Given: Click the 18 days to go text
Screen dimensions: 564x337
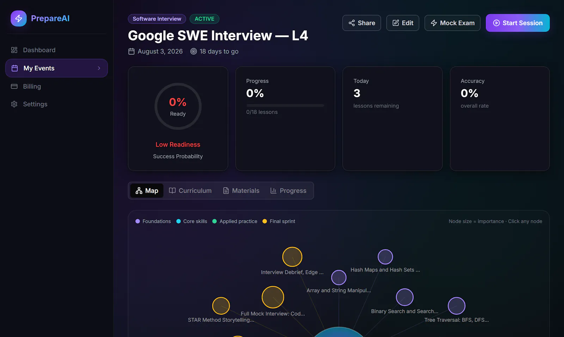Looking at the screenshot, I should pos(219,51).
